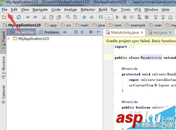Click the Synchronize toolbar icon
Viewport: 176px width, 130px height.
(x=19, y=17)
